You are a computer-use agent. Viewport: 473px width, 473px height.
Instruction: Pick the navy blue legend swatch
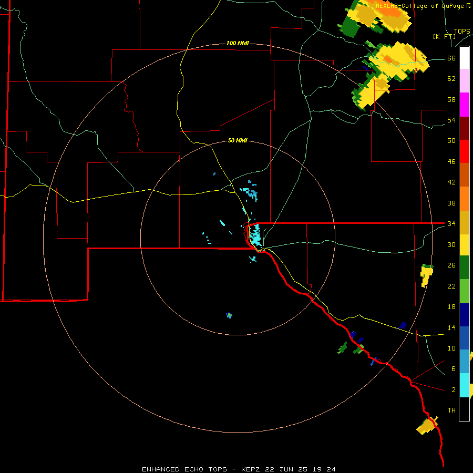pos(464,315)
